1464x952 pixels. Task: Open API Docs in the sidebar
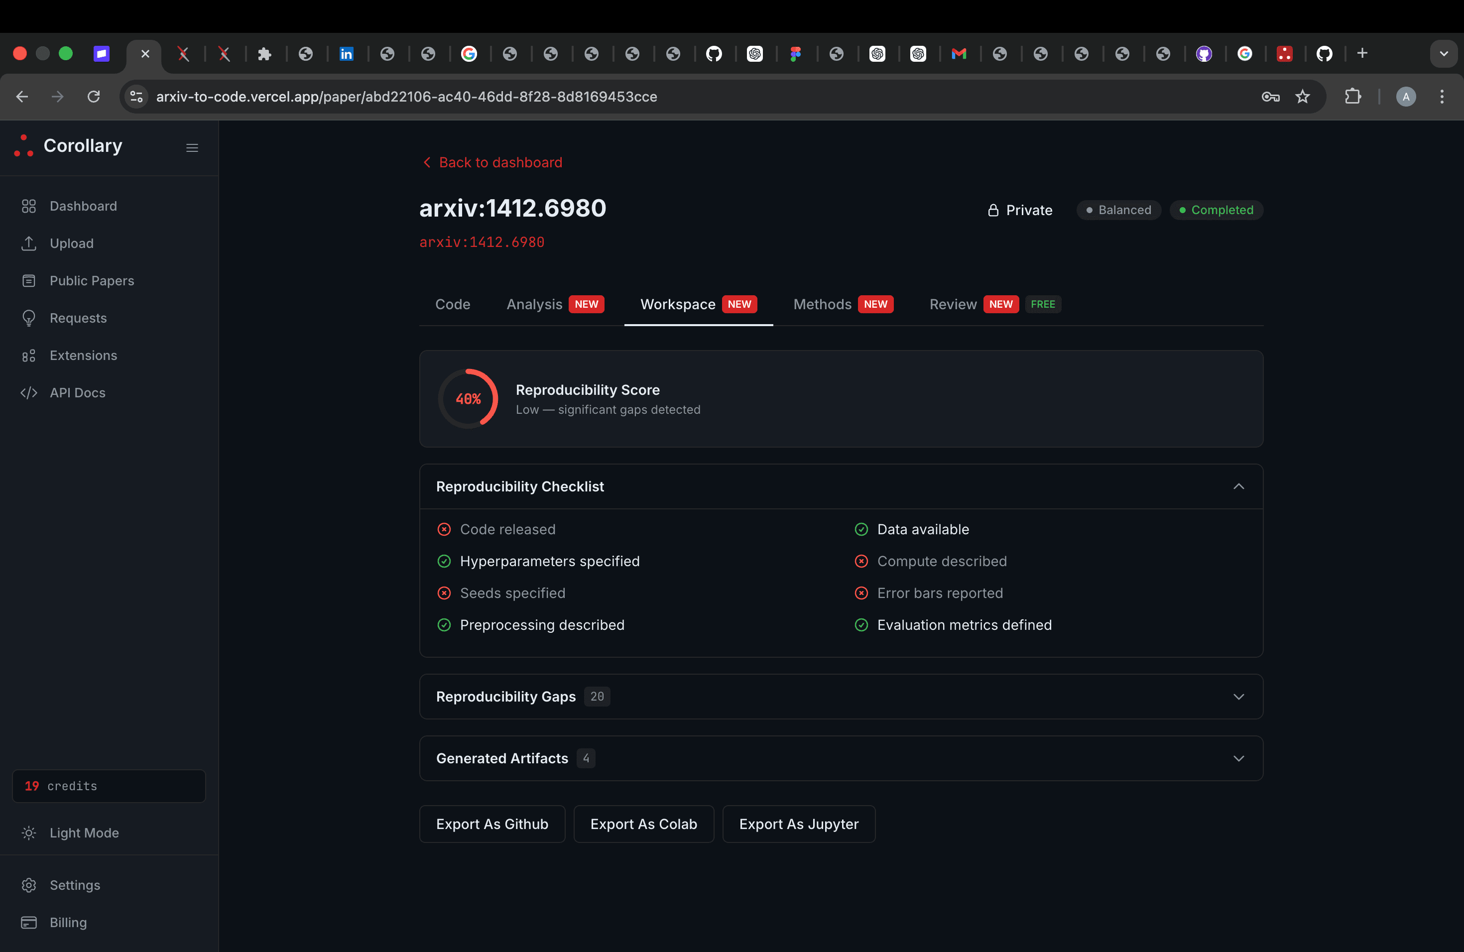click(x=109, y=392)
